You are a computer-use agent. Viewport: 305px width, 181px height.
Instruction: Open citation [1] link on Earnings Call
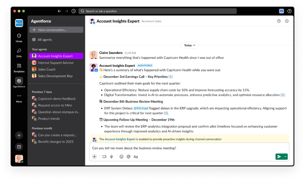[170, 77]
